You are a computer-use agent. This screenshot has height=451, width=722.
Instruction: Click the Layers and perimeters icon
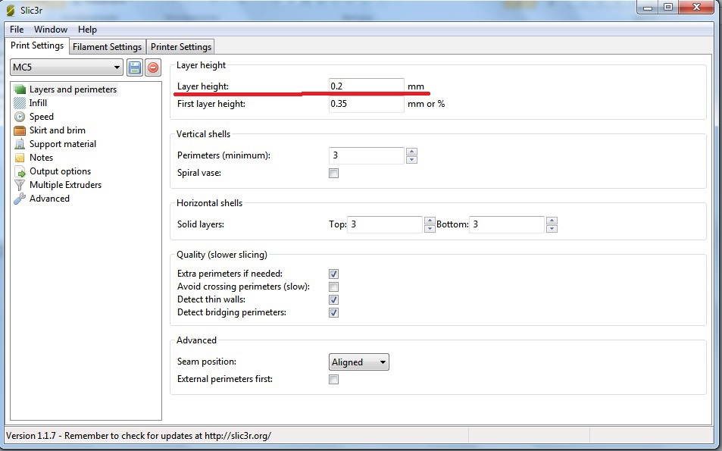point(20,89)
